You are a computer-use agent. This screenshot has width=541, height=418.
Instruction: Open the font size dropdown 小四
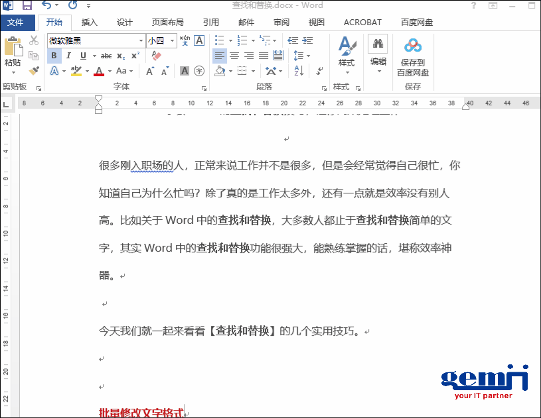(x=173, y=41)
